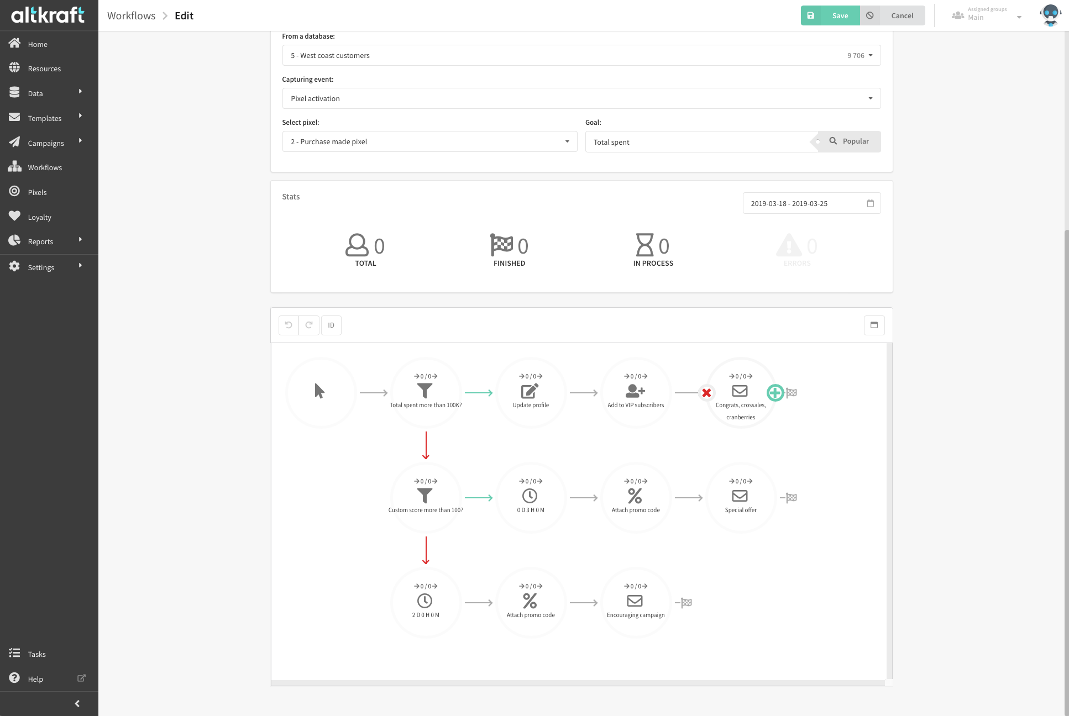
Task: Click the Add to VIP subscribers icon
Action: (636, 391)
